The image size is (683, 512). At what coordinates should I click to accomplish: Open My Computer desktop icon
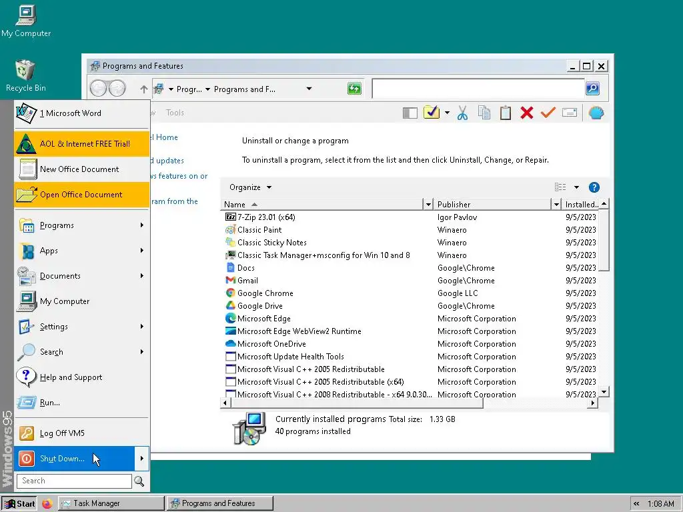coord(26,21)
